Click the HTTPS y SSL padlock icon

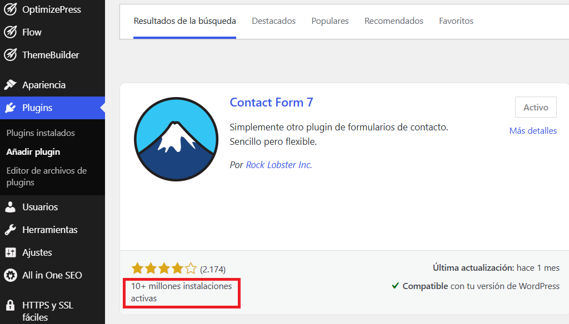(x=11, y=305)
